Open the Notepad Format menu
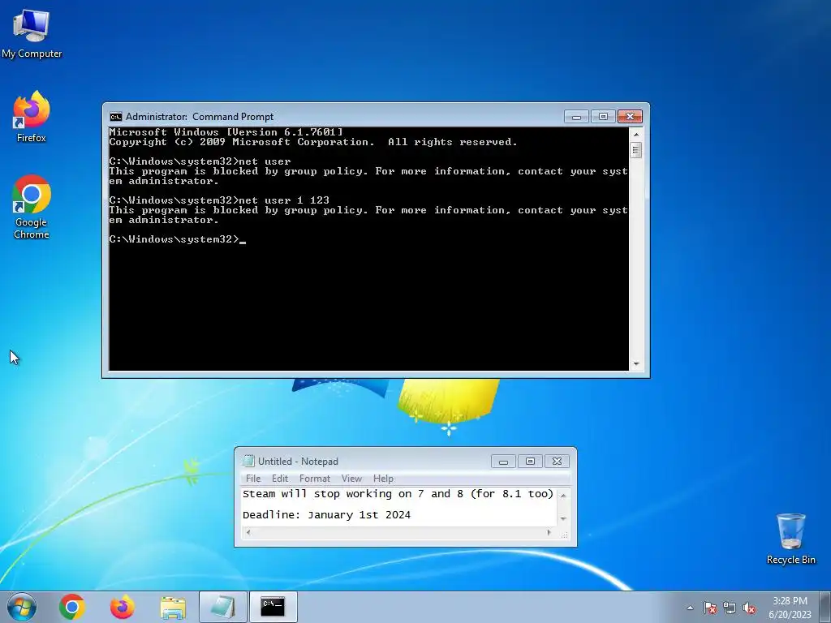The width and height of the screenshot is (831, 623). tap(314, 479)
